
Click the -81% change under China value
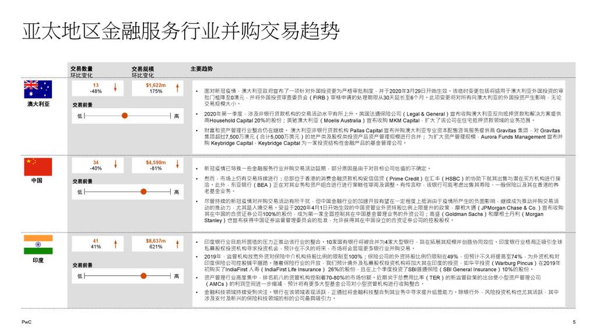click(156, 169)
